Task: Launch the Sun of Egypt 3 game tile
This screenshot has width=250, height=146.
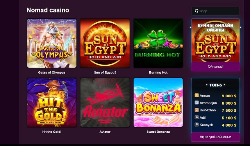Action: point(105,43)
